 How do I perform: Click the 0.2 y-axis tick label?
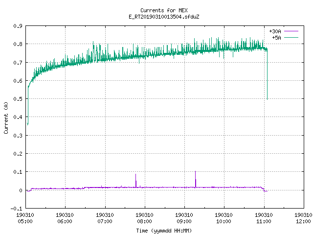point(18,154)
